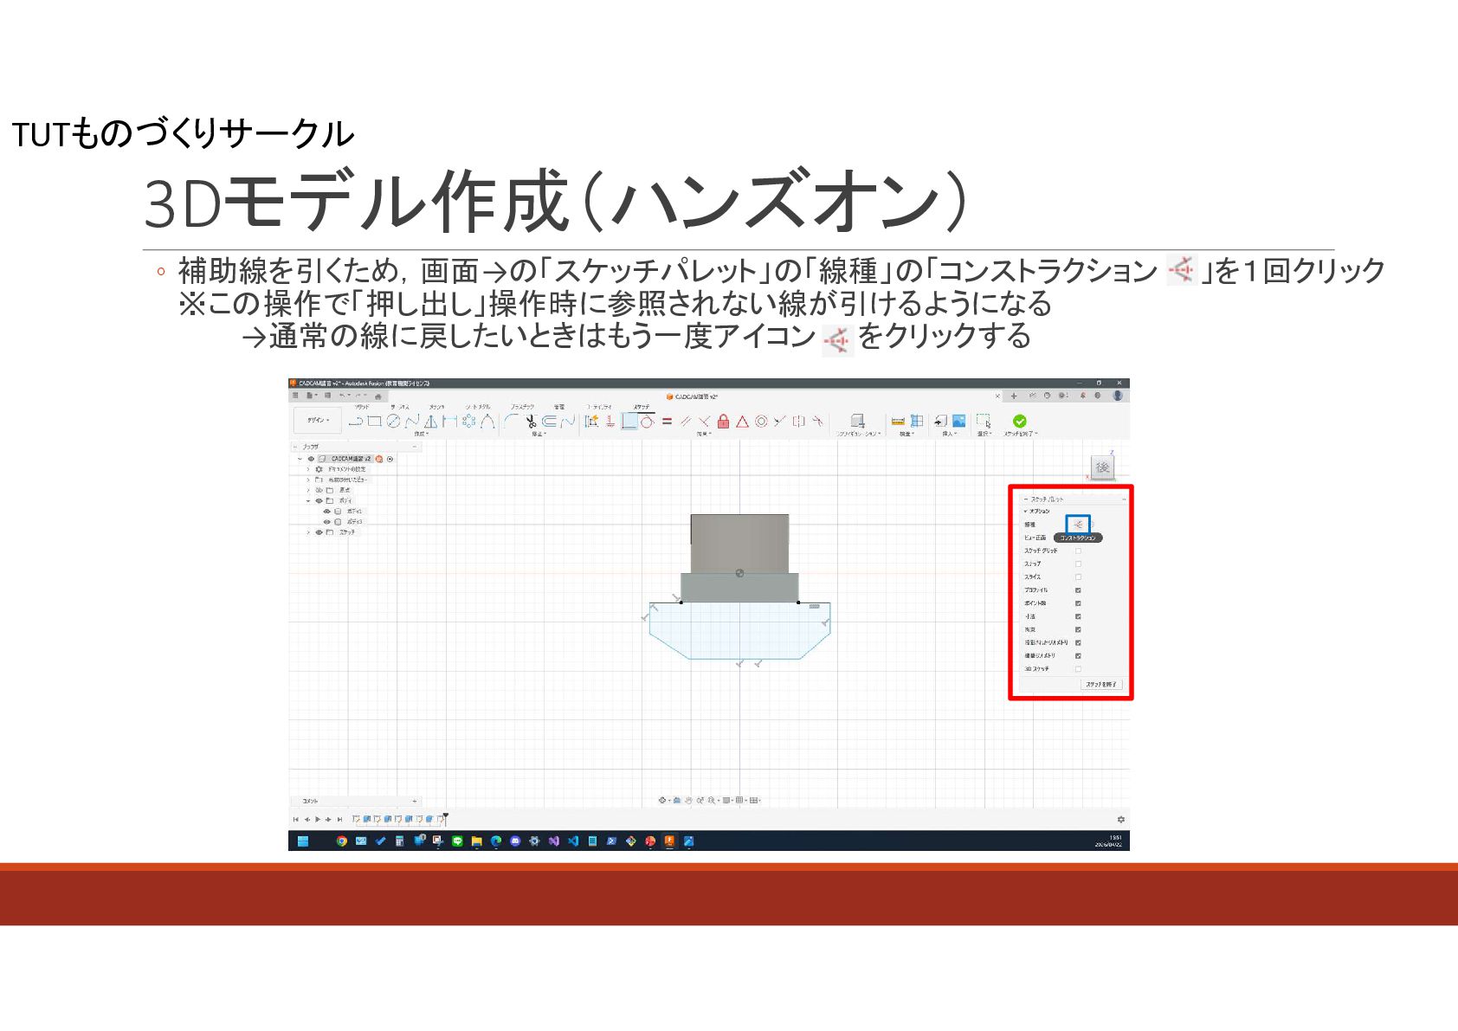Select the trim scissors tool
1458x1031 pixels.
pos(531,422)
